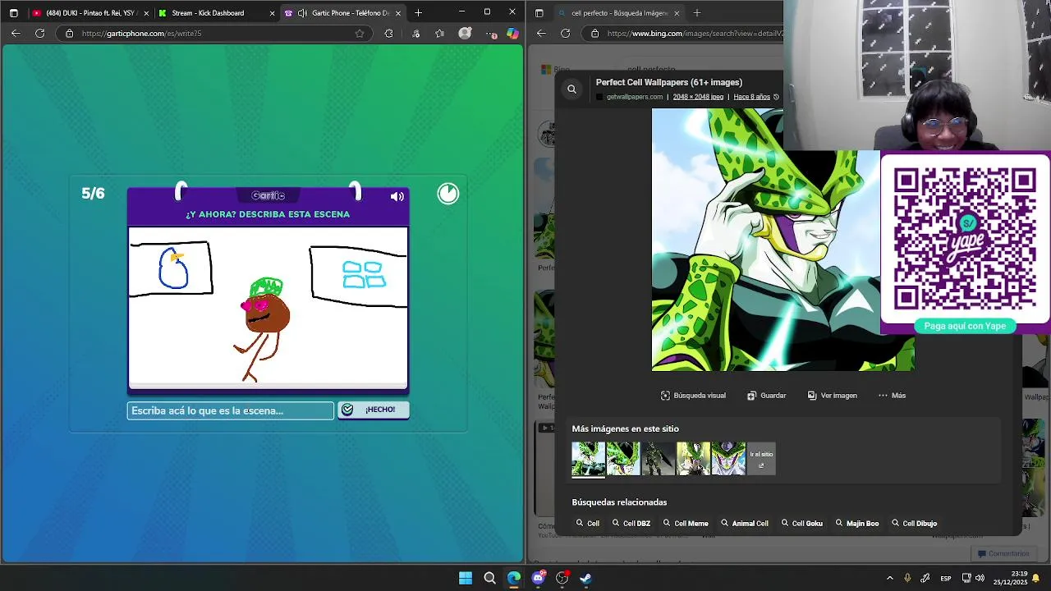
Task: Open Microsoft Edge from taskbar
Action: pos(513,578)
